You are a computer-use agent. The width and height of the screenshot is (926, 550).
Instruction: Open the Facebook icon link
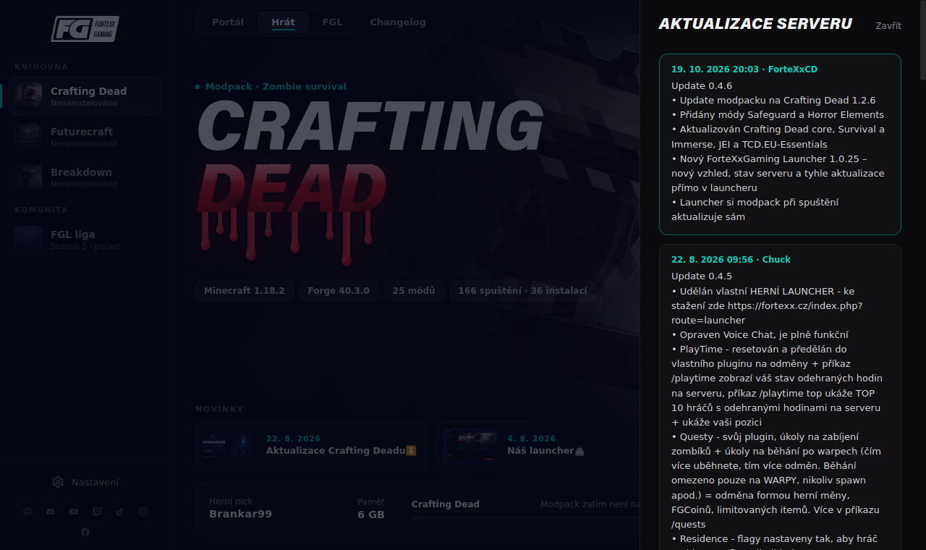[85, 532]
